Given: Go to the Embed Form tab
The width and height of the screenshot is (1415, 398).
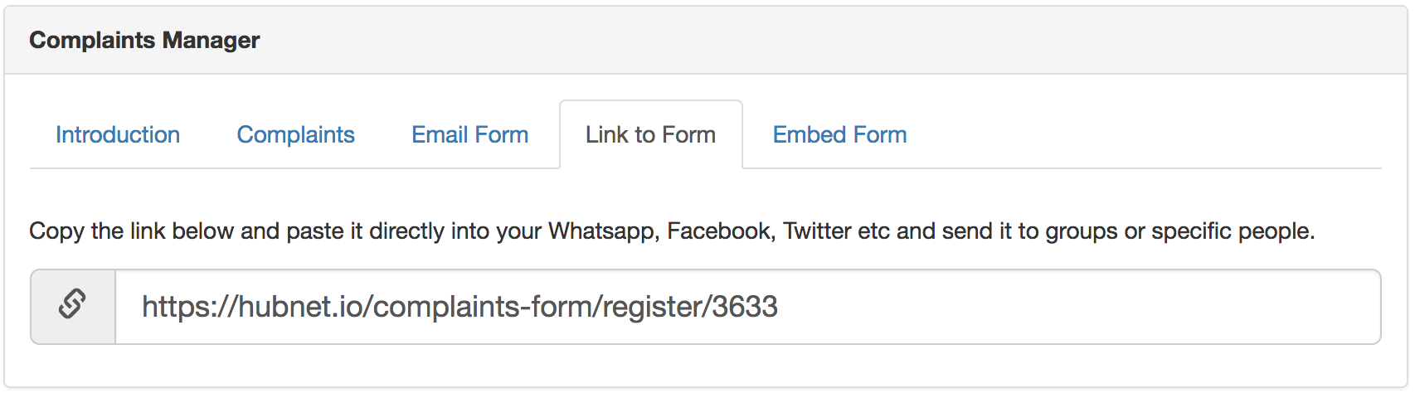Looking at the screenshot, I should (x=840, y=134).
